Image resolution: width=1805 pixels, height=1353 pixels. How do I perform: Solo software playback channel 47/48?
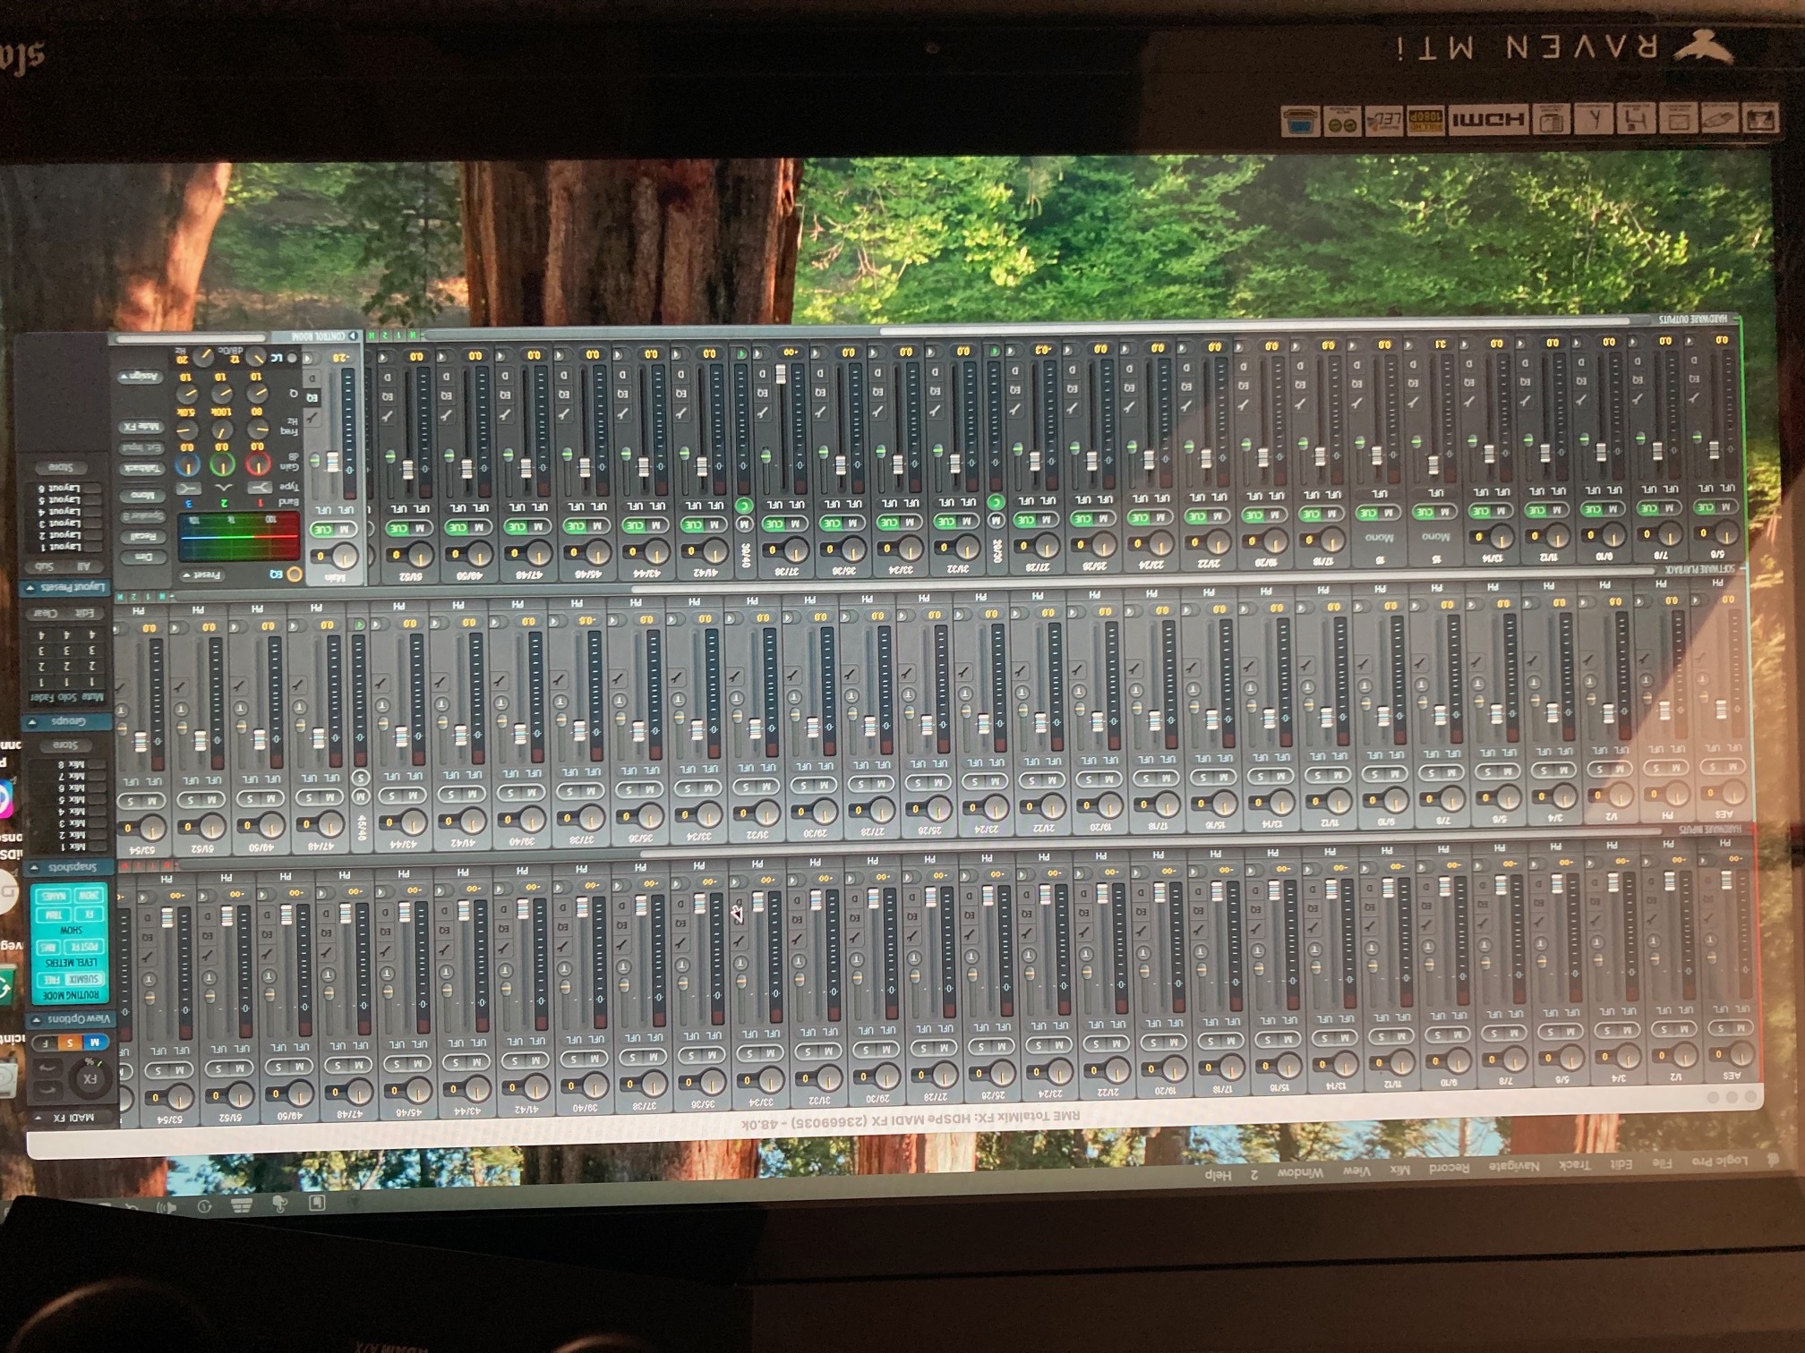tap(309, 797)
